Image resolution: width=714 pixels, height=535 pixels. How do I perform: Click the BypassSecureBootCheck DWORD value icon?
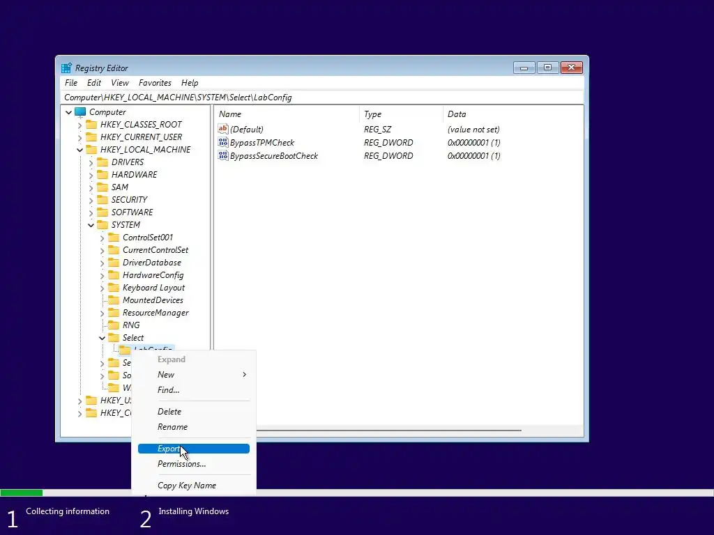[x=223, y=155]
